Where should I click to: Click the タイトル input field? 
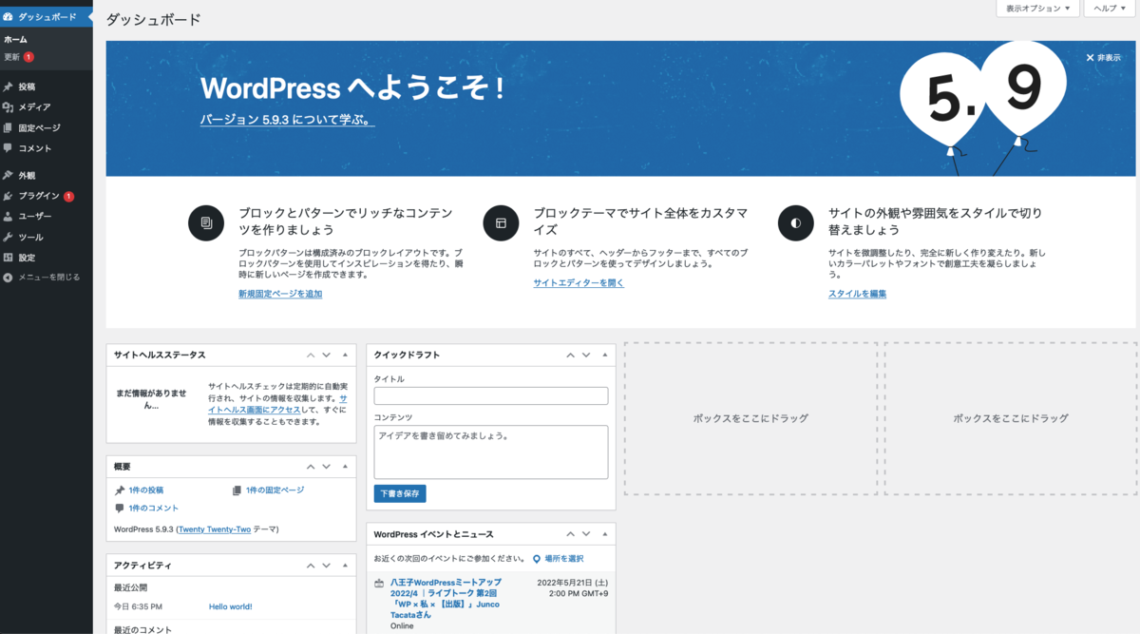(x=491, y=395)
